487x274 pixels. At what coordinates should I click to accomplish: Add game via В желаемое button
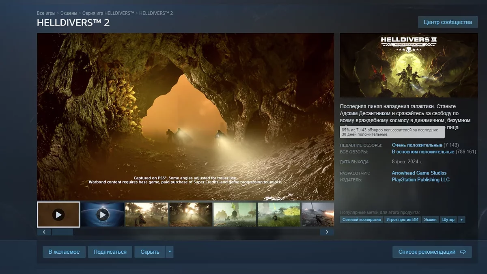point(64,252)
